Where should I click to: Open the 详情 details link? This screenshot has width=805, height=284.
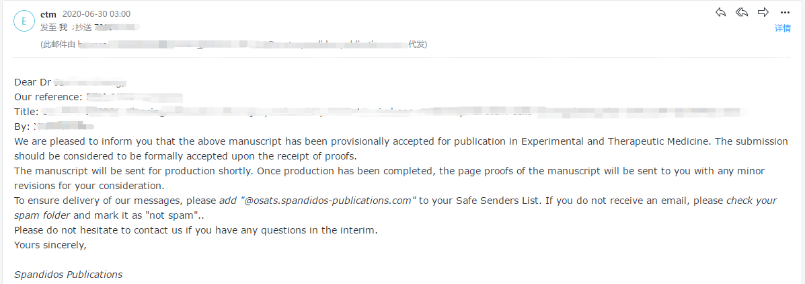coord(783,28)
